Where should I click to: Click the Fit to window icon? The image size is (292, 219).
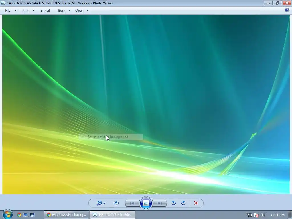[x=116, y=203]
